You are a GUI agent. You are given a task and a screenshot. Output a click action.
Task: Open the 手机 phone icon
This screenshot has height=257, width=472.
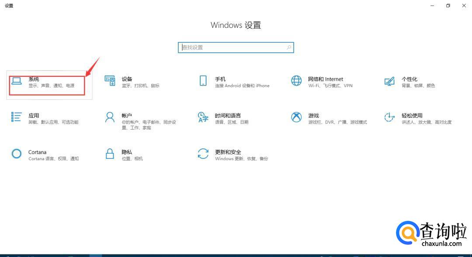tap(203, 81)
